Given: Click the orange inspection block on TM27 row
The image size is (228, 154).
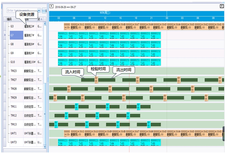Looking at the screenshot, I should [x=96, y=80].
